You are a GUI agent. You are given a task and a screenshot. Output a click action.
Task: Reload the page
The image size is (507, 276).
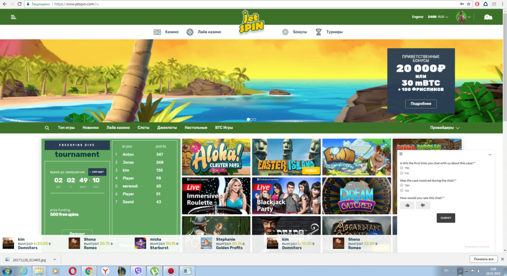[19, 4]
